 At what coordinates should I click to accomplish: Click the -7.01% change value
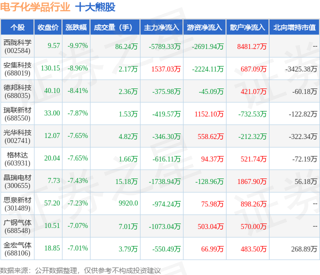point(78,248)
